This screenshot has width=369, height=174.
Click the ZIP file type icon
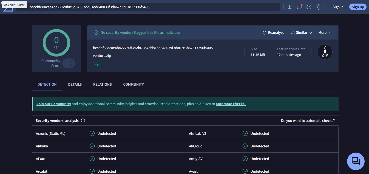pyautogui.click(x=325, y=52)
